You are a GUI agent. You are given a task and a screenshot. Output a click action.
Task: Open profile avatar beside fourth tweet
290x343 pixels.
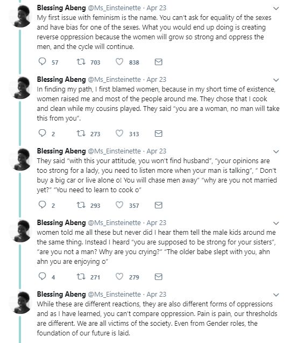coord(20,231)
